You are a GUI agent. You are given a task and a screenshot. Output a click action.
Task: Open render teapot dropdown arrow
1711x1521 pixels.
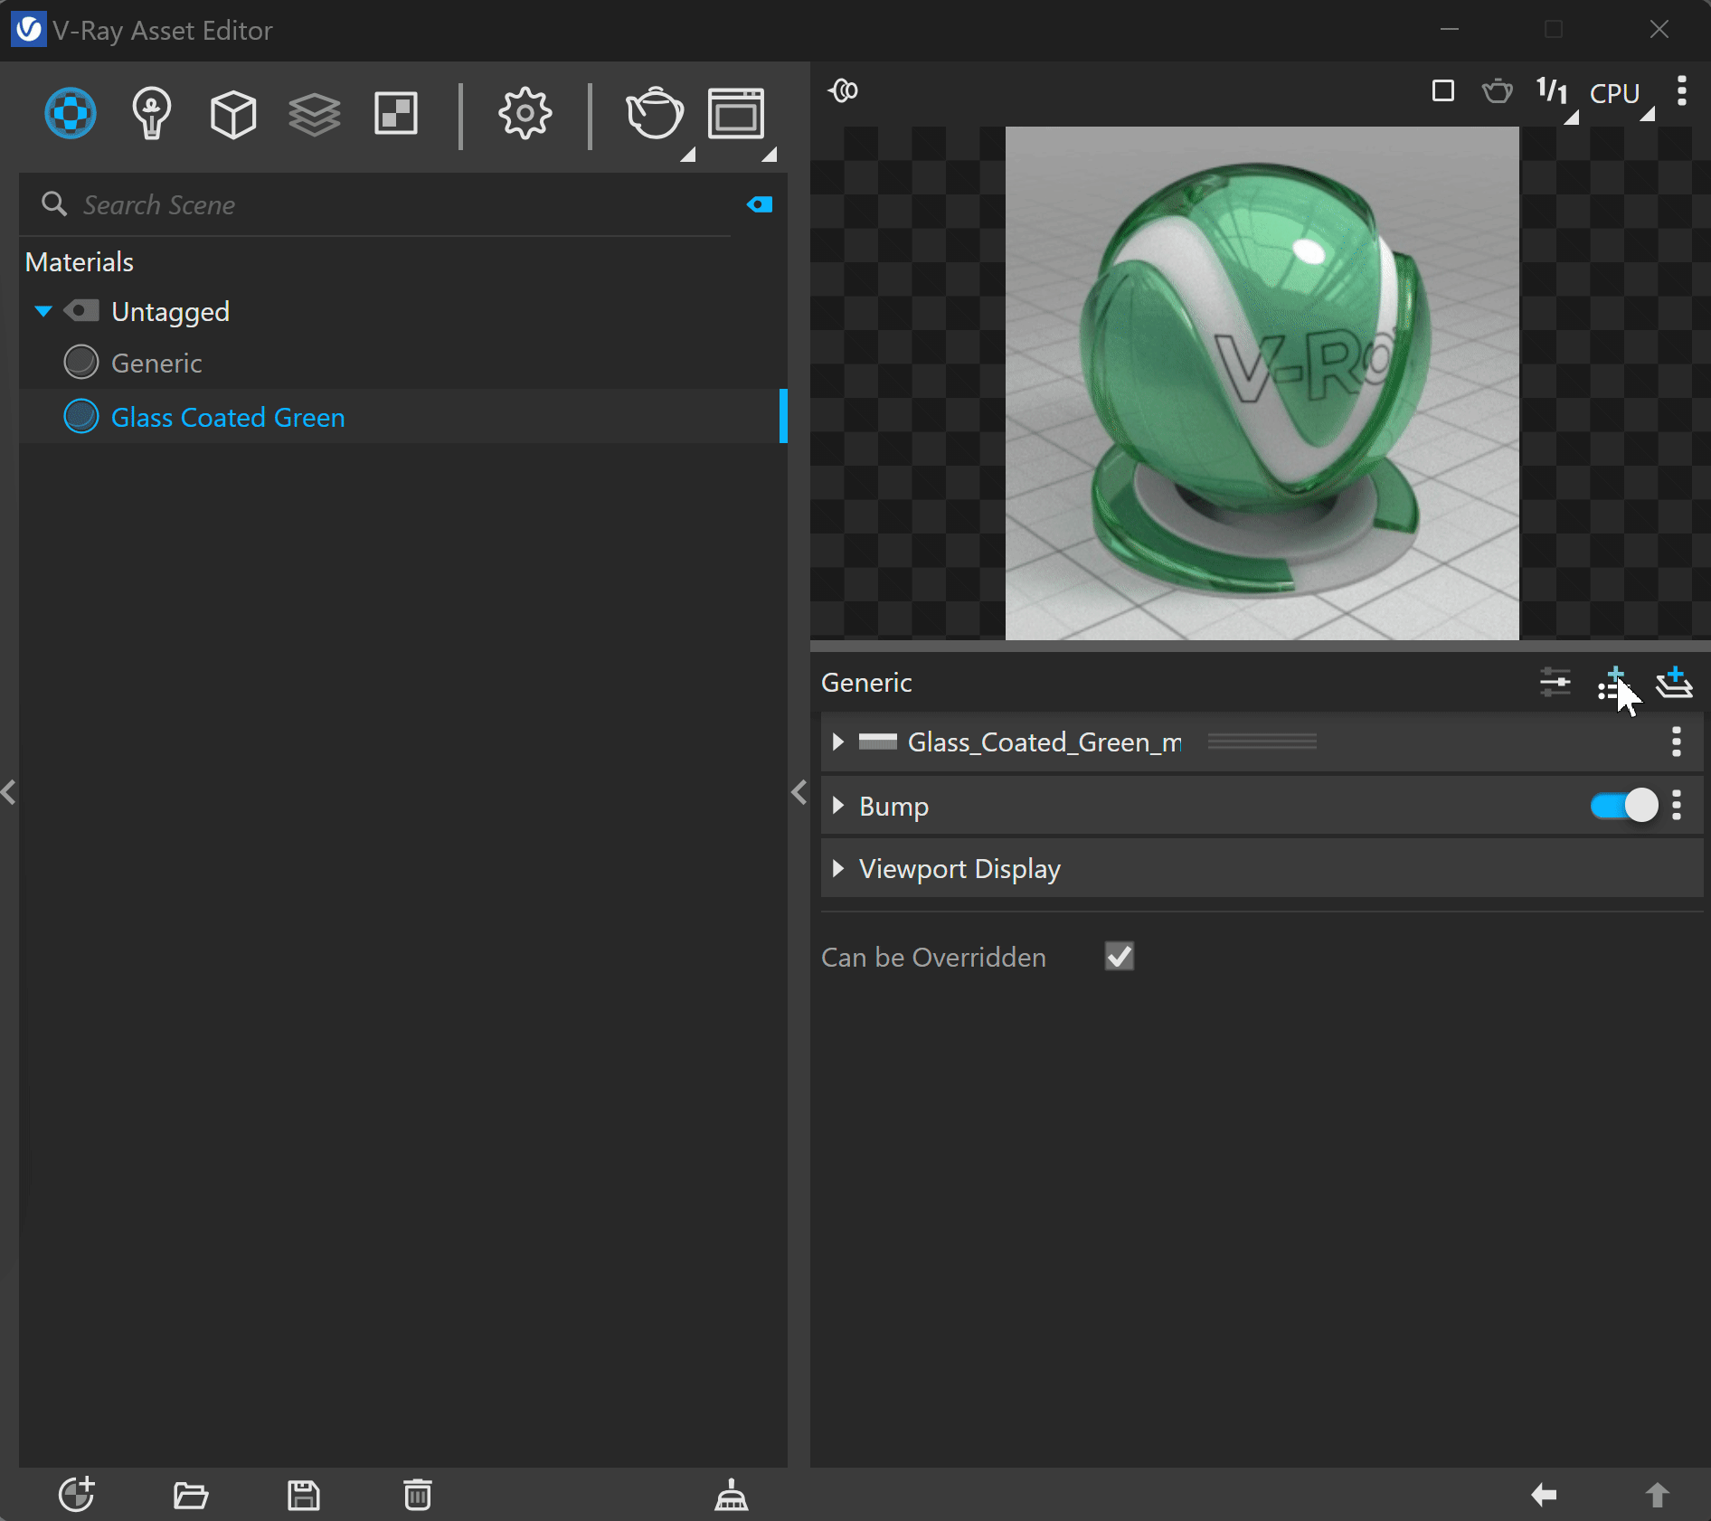pos(688,155)
